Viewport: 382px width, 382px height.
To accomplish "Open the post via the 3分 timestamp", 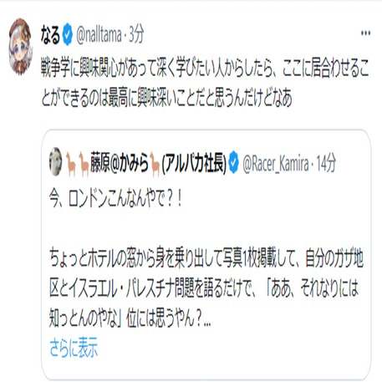I will pyautogui.click(x=136, y=34).
